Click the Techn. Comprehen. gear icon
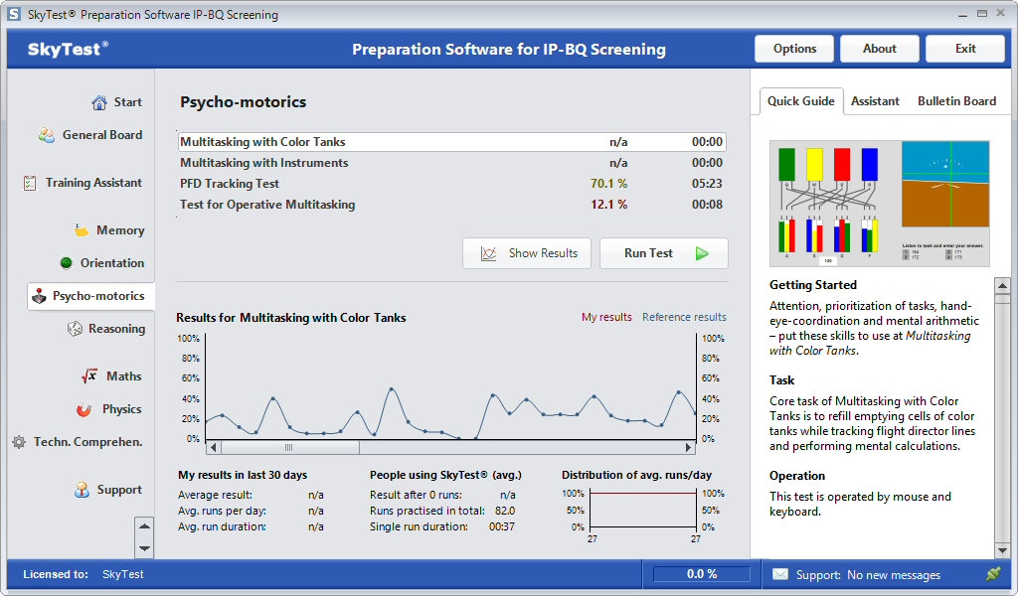The height and width of the screenshot is (596, 1018). [18, 442]
